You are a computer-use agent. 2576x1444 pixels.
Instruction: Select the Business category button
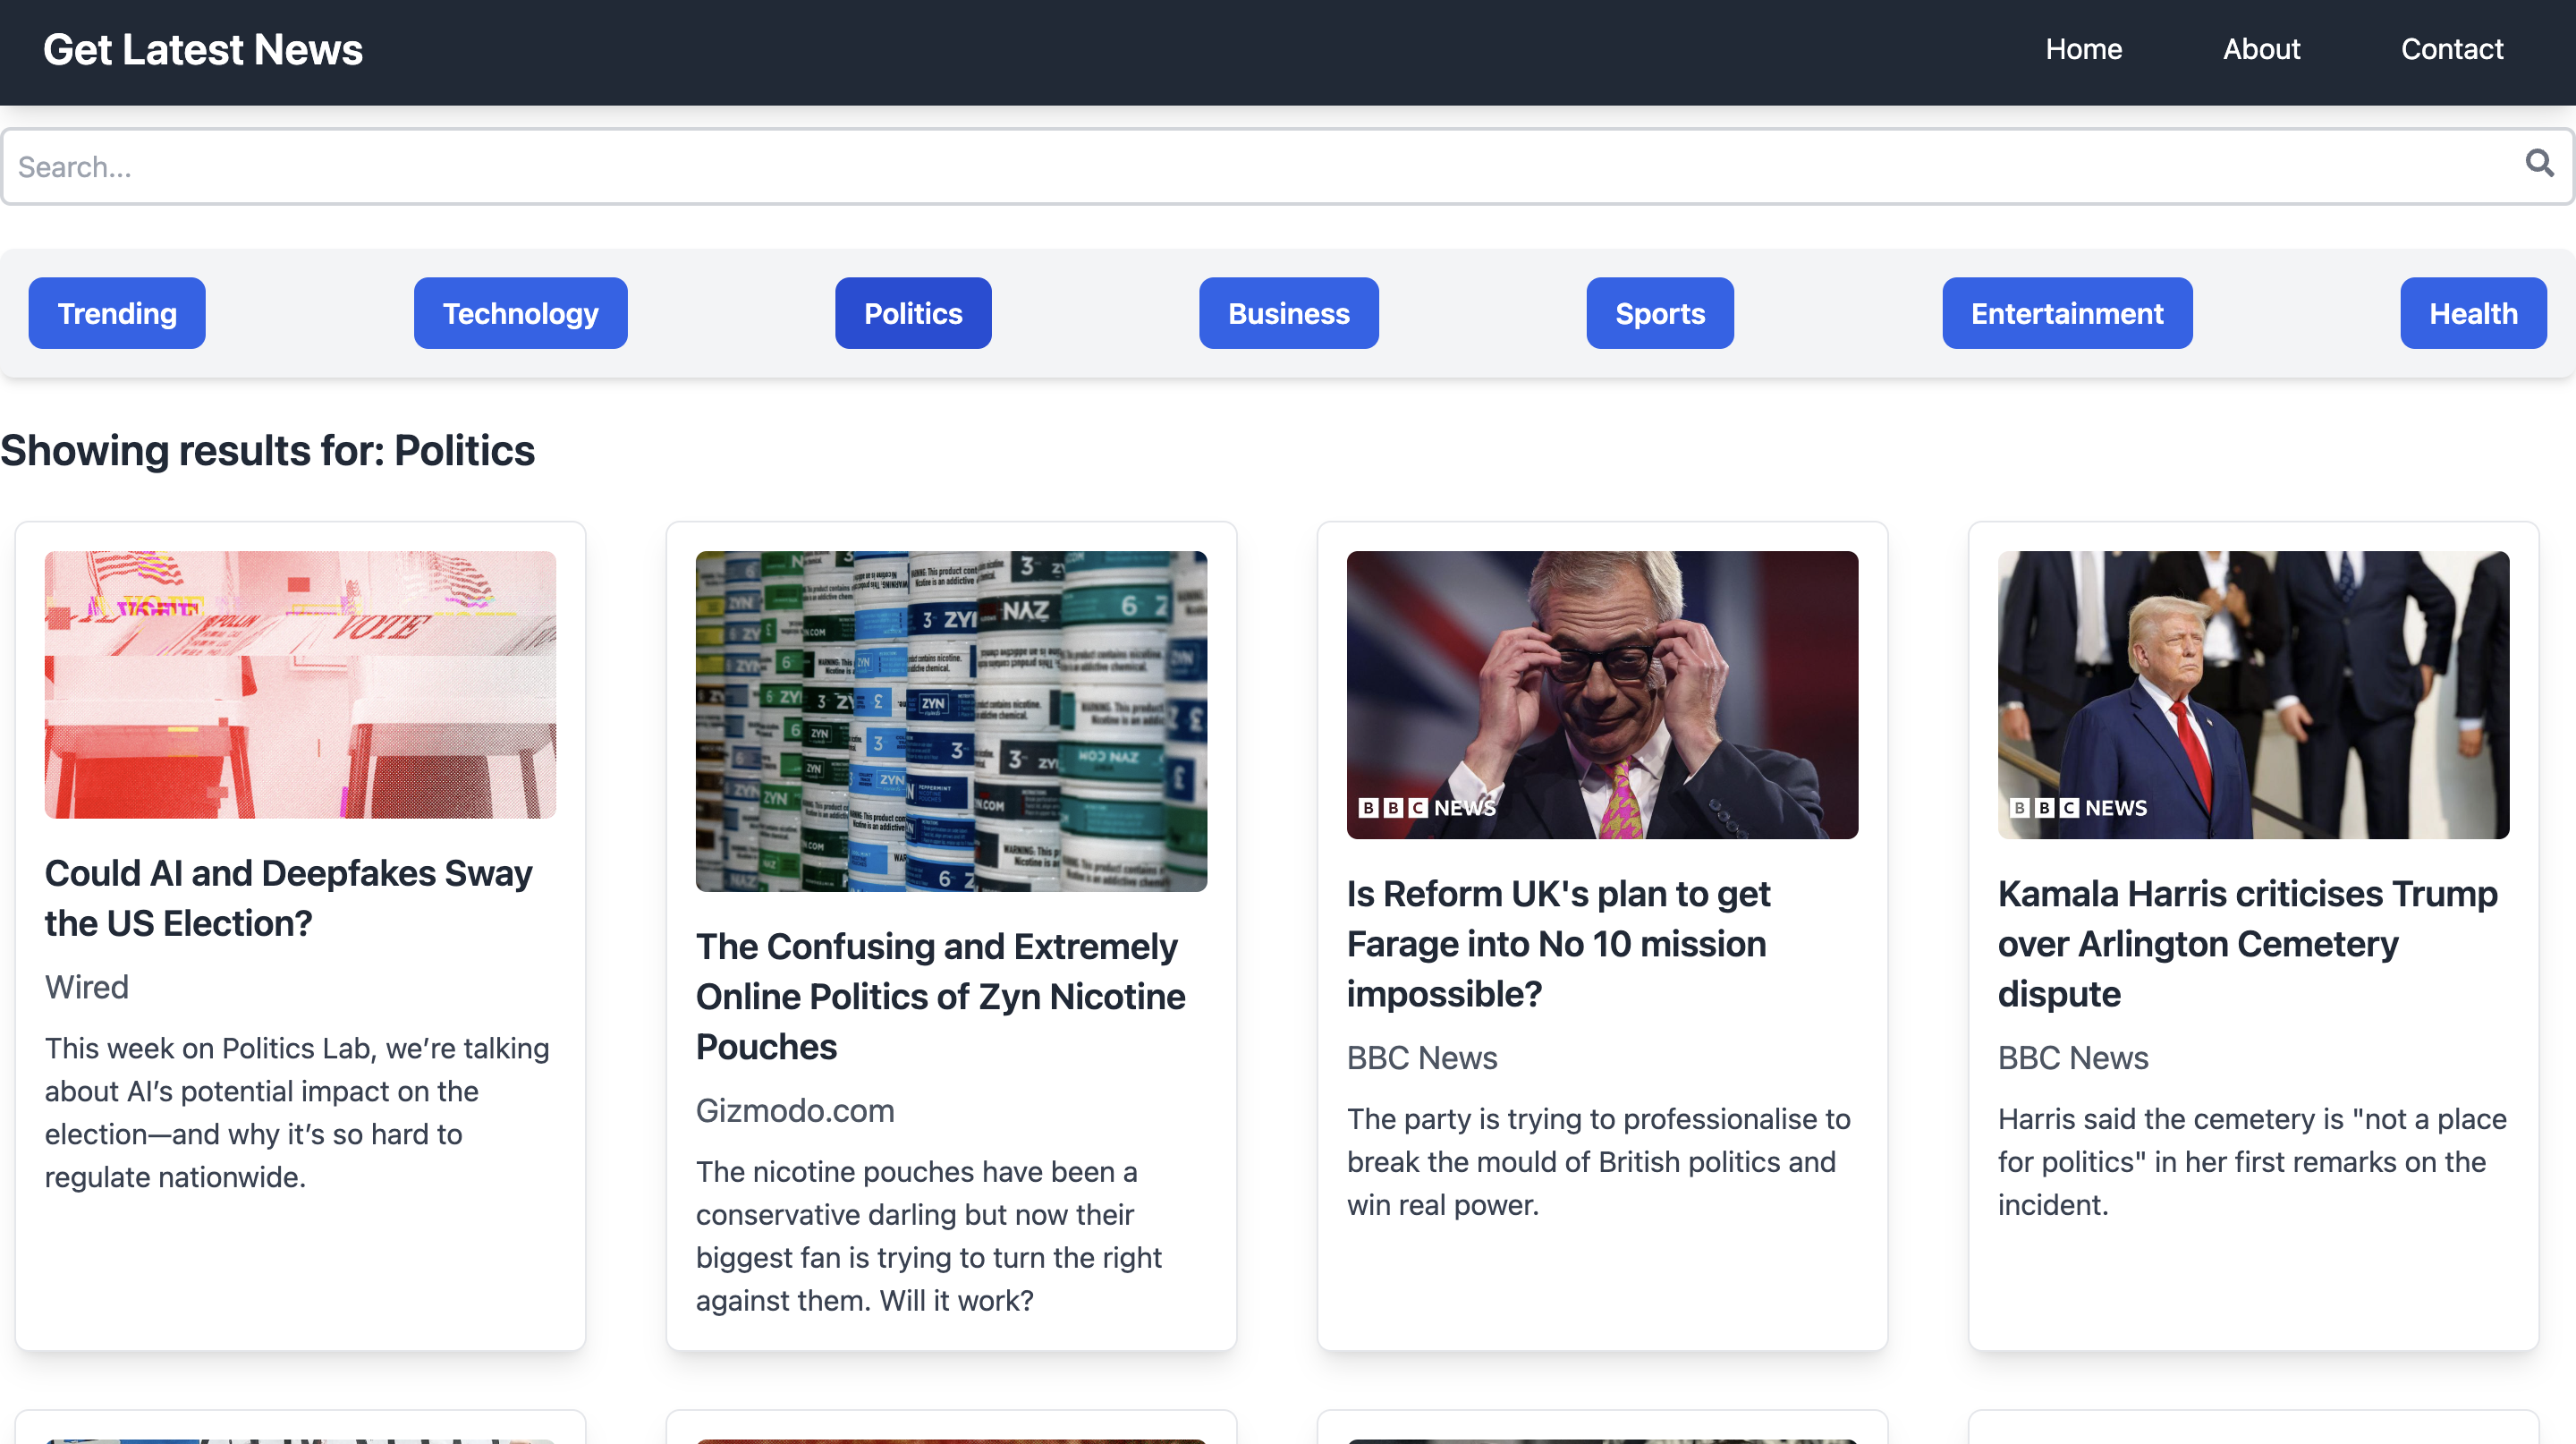1288,313
